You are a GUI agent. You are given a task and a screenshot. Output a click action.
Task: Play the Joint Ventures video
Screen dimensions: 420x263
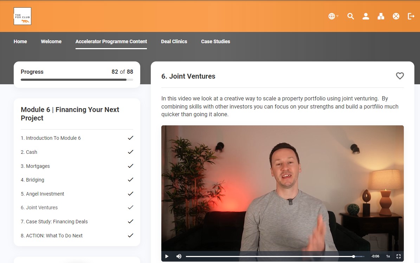[167, 256]
